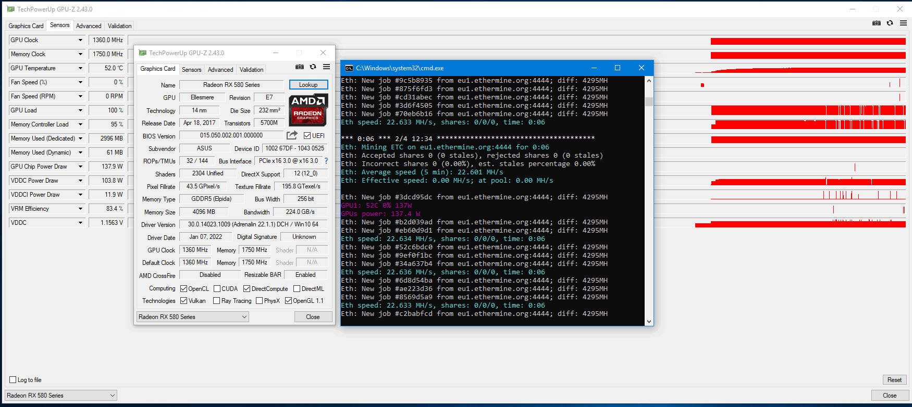The image size is (912, 407).
Task: Open the VDDCI Power Draw dropdown
Action: pos(80,195)
